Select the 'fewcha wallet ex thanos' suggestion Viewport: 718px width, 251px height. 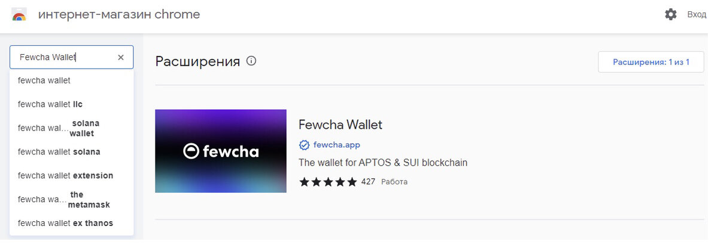pyautogui.click(x=66, y=224)
